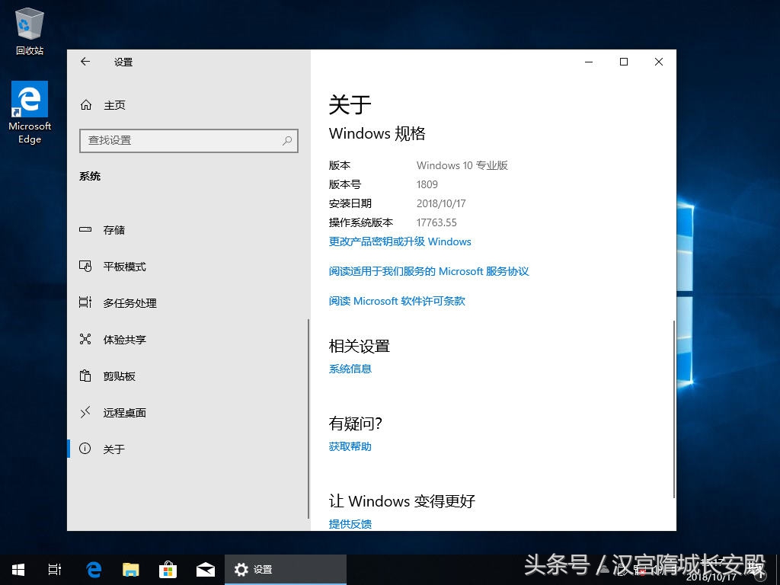Click the 设置 taskbar button

pos(286,570)
